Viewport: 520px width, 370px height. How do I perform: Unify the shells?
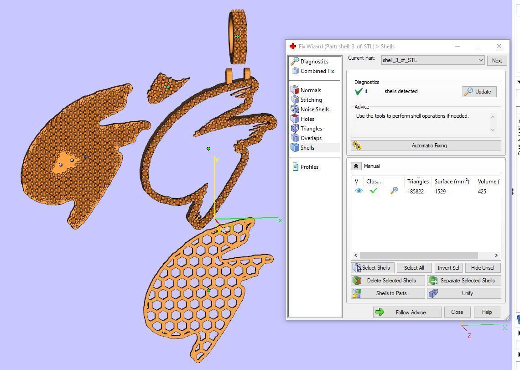point(464,293)
